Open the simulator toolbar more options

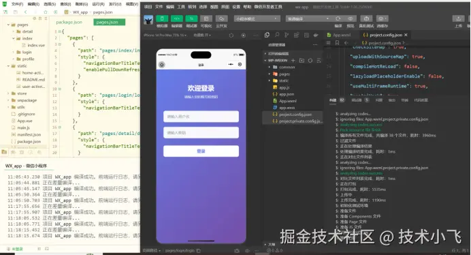point(256,35)
